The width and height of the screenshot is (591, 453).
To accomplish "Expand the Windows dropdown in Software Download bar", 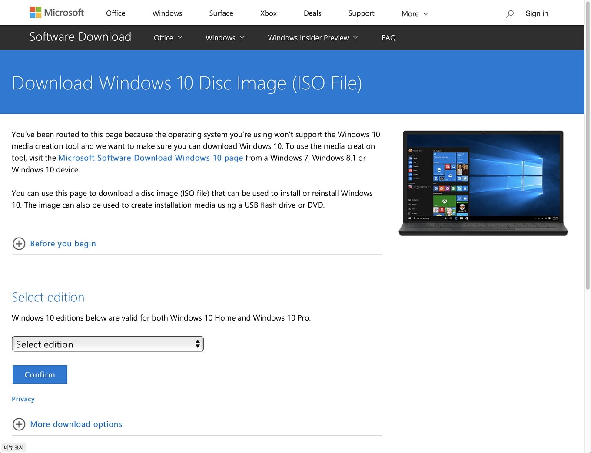I will tap(225, 38).
